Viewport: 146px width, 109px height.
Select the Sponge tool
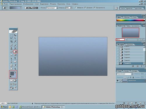coord(15,55)
